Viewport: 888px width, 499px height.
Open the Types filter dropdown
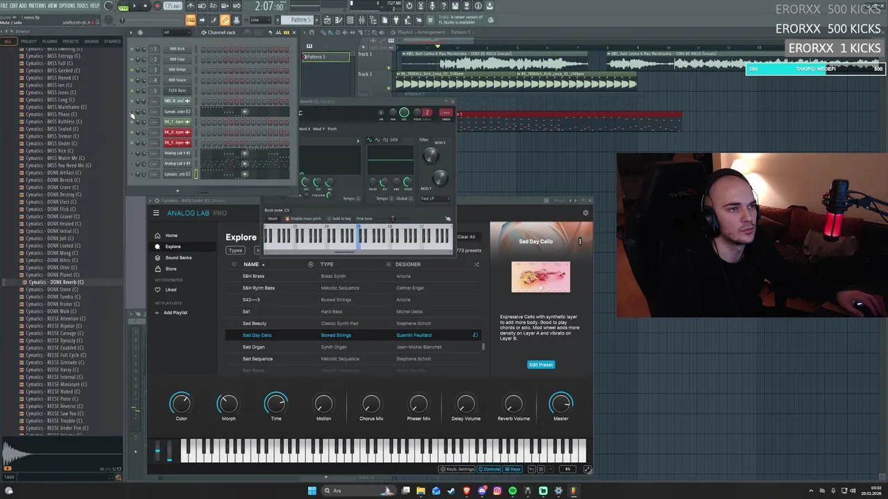coord(236,250)
